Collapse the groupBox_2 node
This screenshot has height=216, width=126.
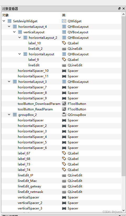coord(9,115)
